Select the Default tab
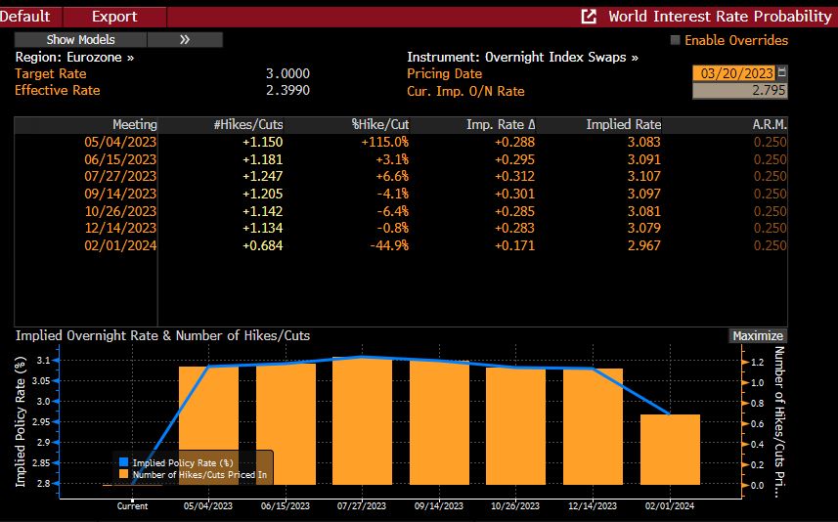This screenshot has height=522, width=838. pyautogui.click(x=25, y=17)
